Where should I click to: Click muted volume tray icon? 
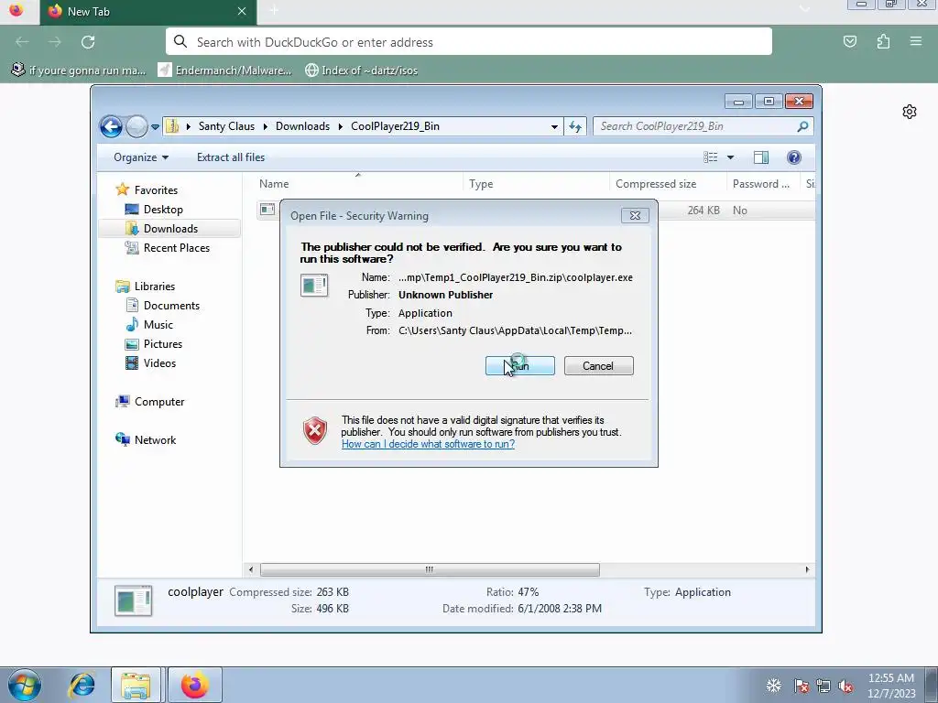(x=845, y=686)
